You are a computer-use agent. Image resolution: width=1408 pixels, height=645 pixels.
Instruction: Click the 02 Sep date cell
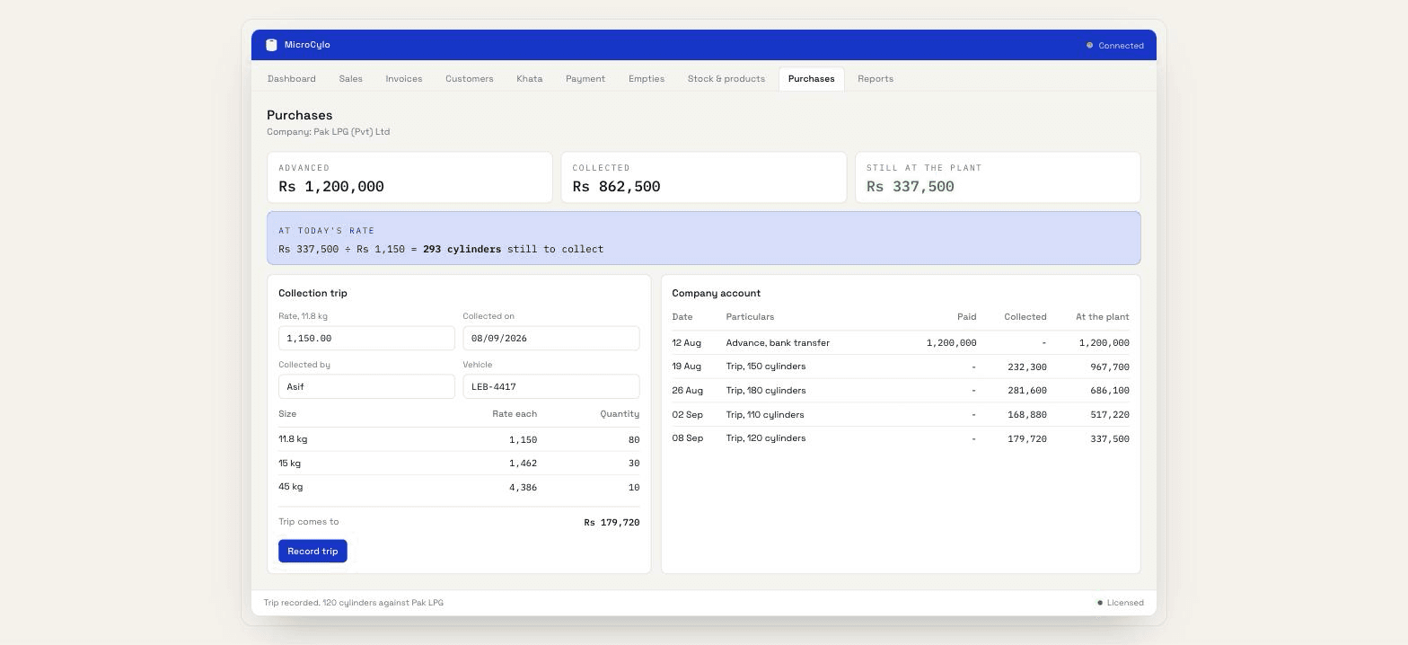pos(688,415)
